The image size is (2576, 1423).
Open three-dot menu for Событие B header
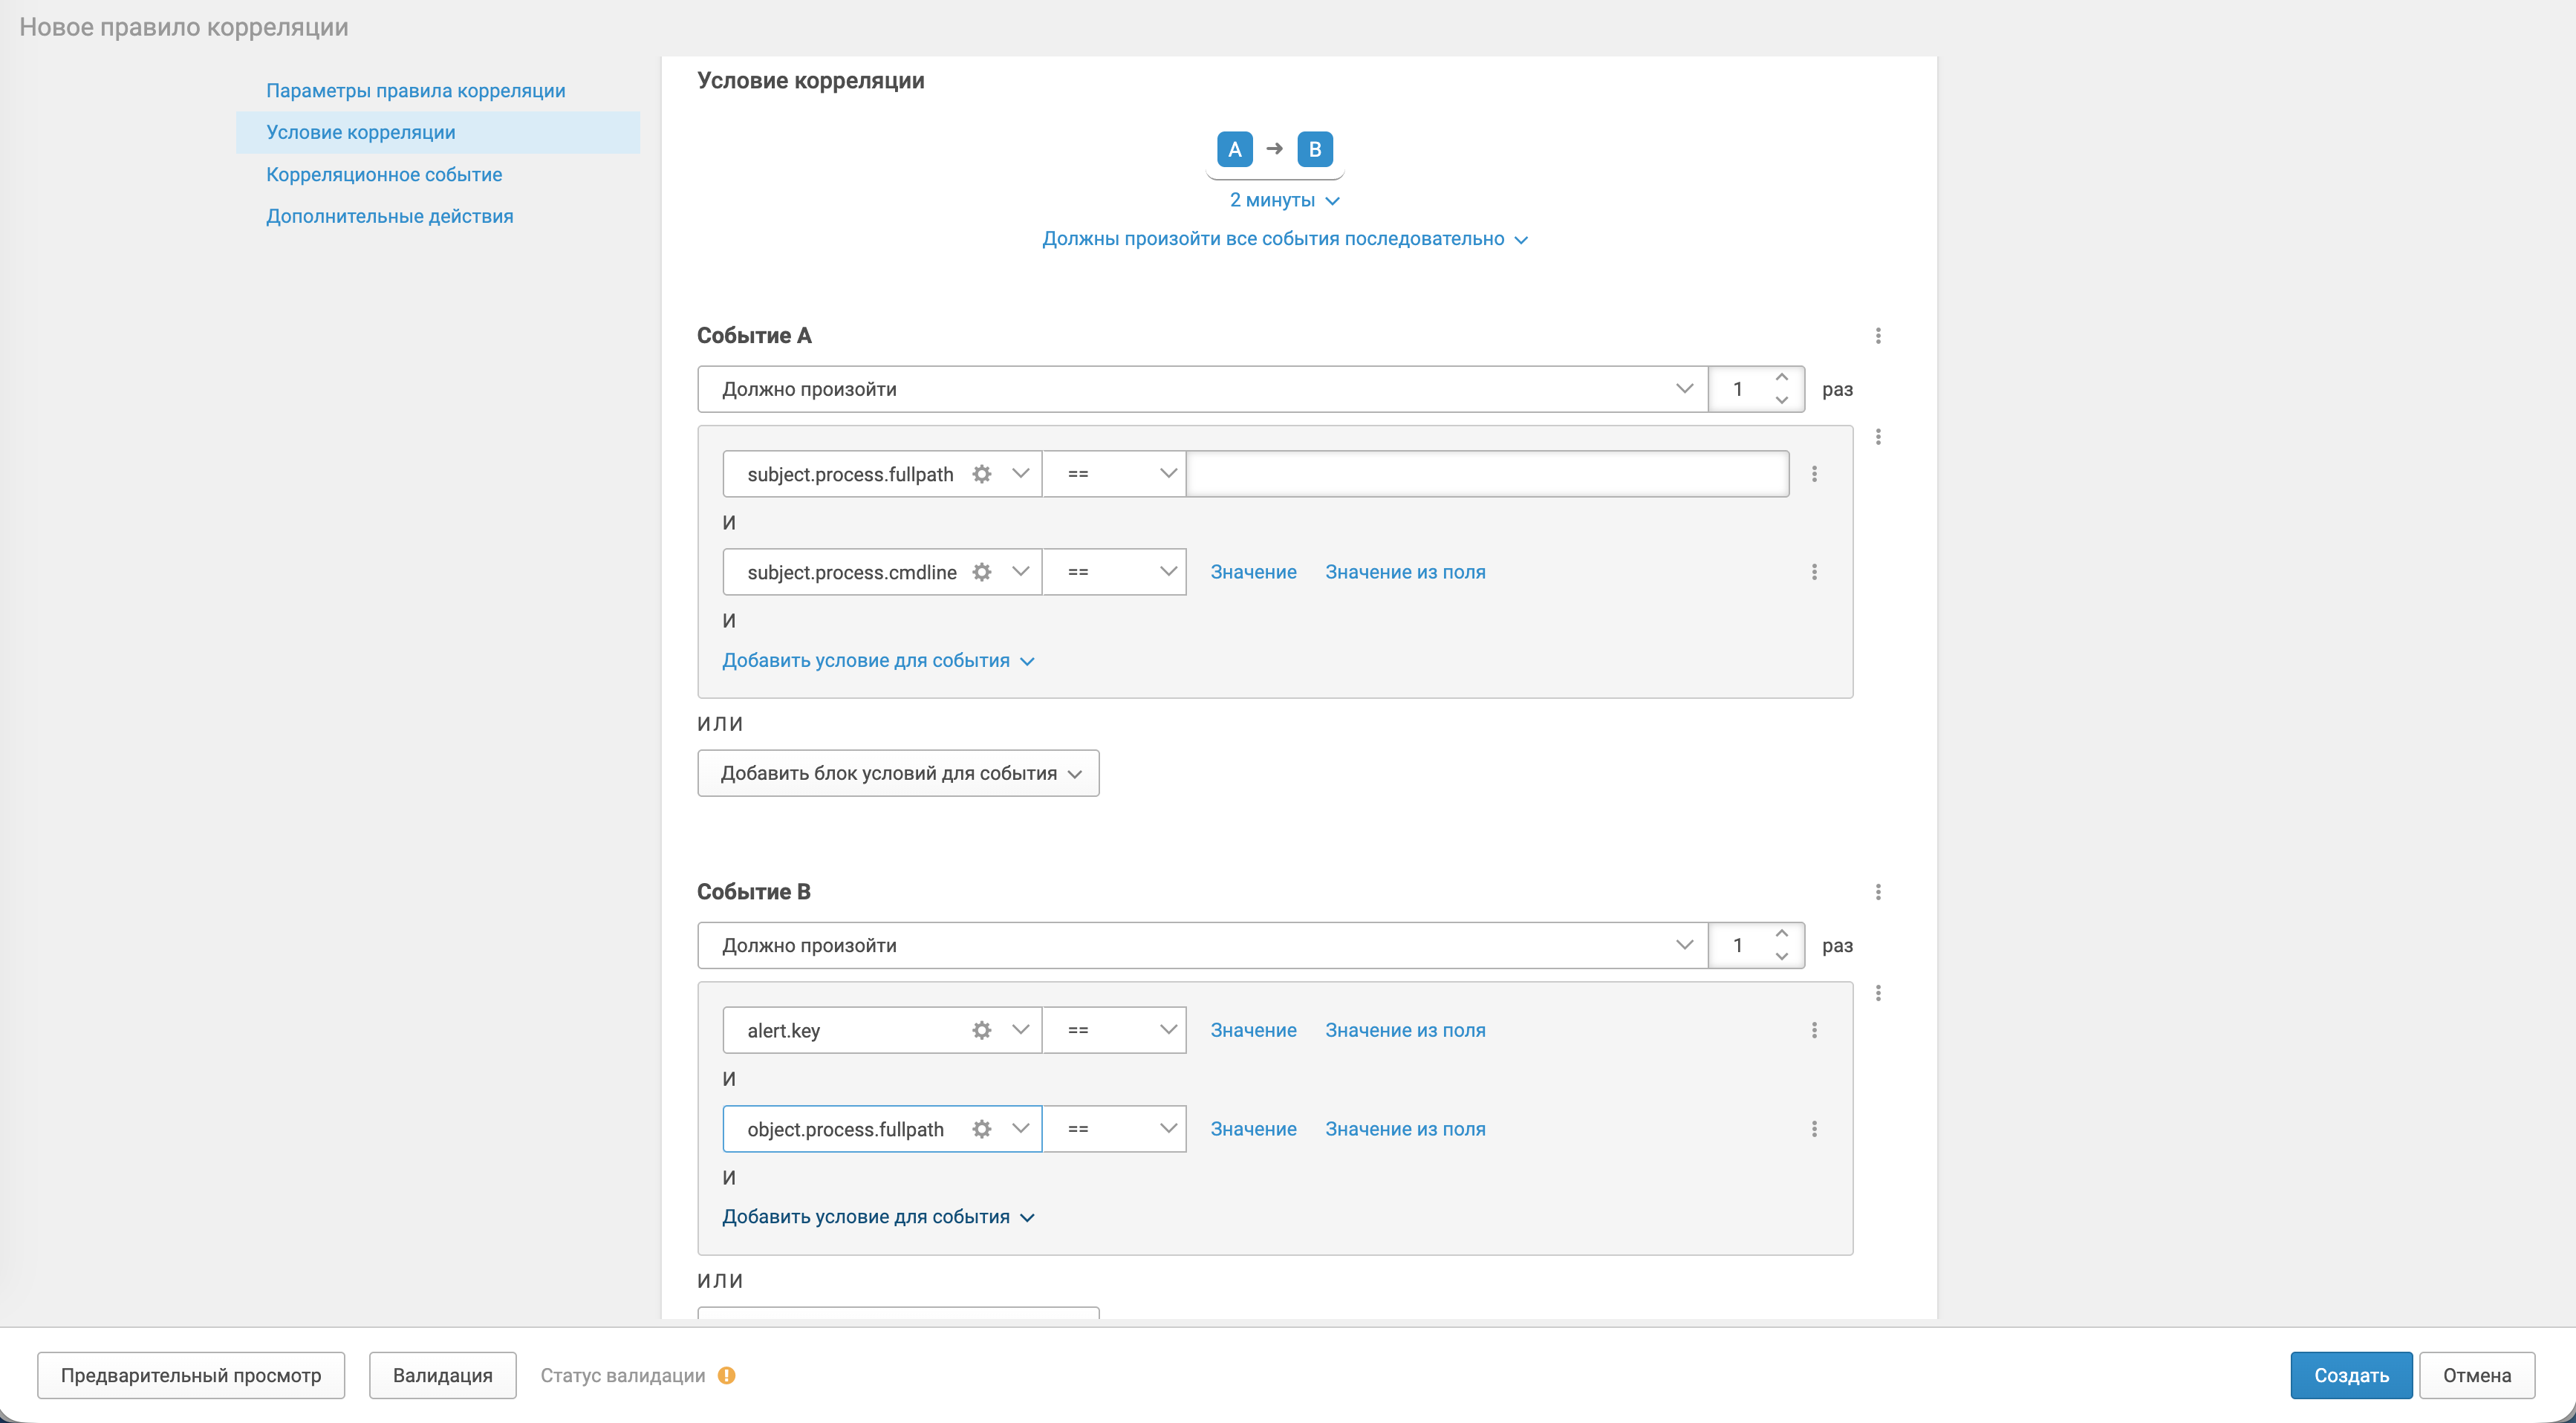[x=1878, y=892]
